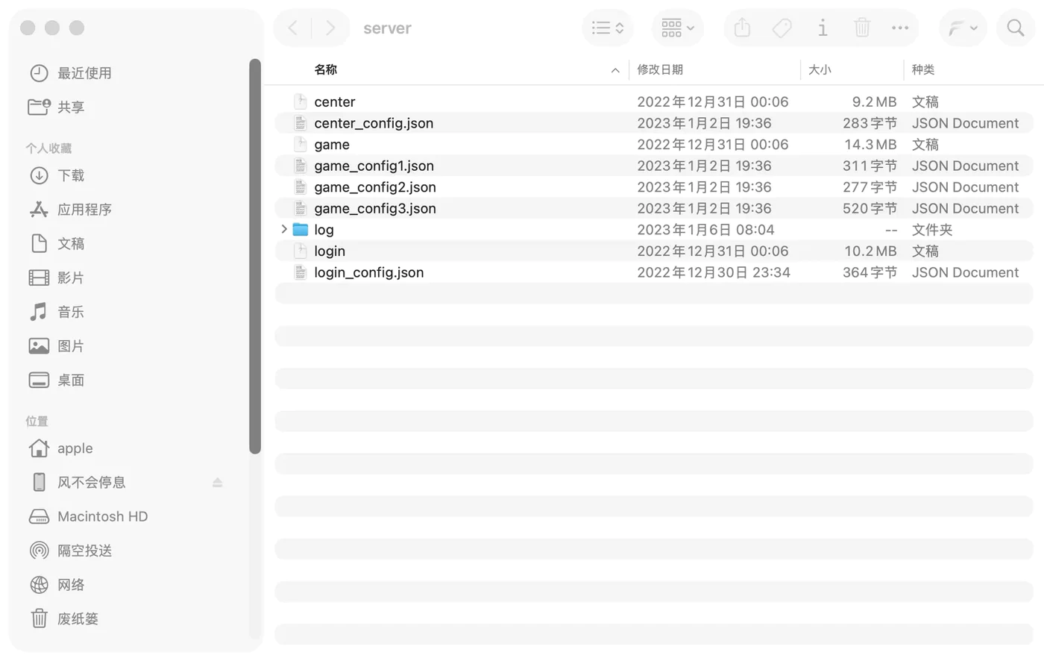Image resolution: width=1044 pixels, height=661 pixels.
Task: Show file info with the i icon
Action: tap(823, 28)
